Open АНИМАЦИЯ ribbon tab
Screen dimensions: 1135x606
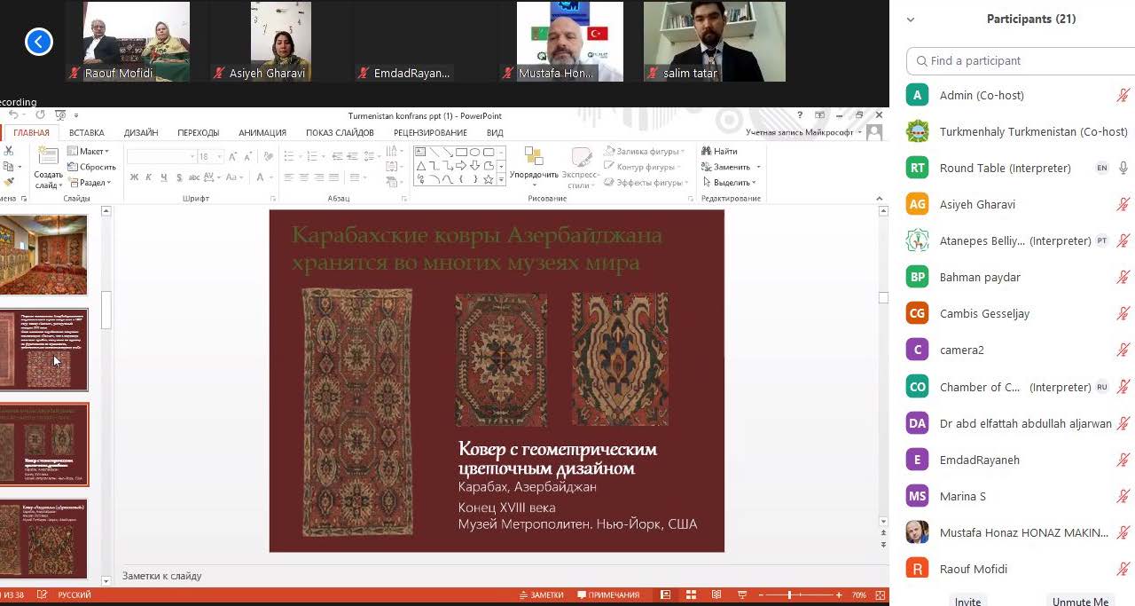coord(262,132)
